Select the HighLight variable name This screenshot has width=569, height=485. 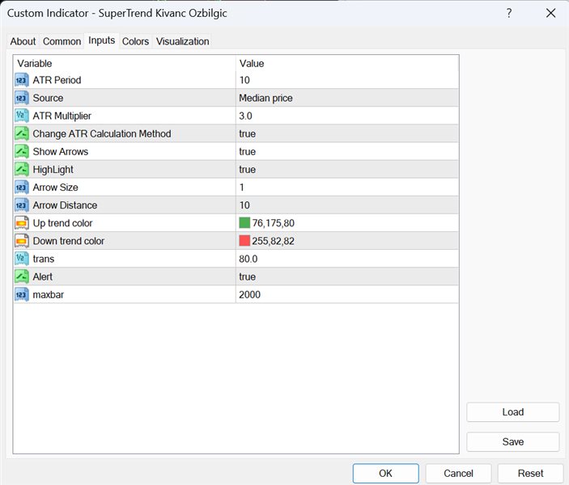[x=53, y=169]
